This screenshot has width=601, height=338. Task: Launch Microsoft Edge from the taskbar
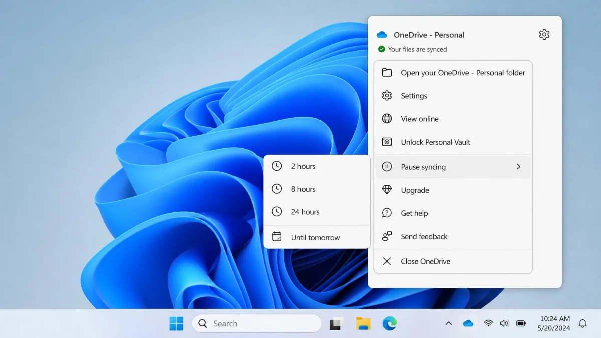tap(389, 324)
